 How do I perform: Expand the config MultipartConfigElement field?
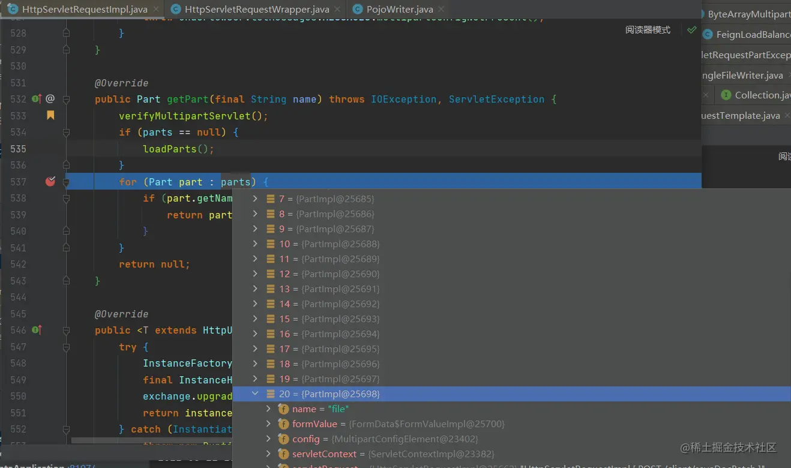pos(269,439)
